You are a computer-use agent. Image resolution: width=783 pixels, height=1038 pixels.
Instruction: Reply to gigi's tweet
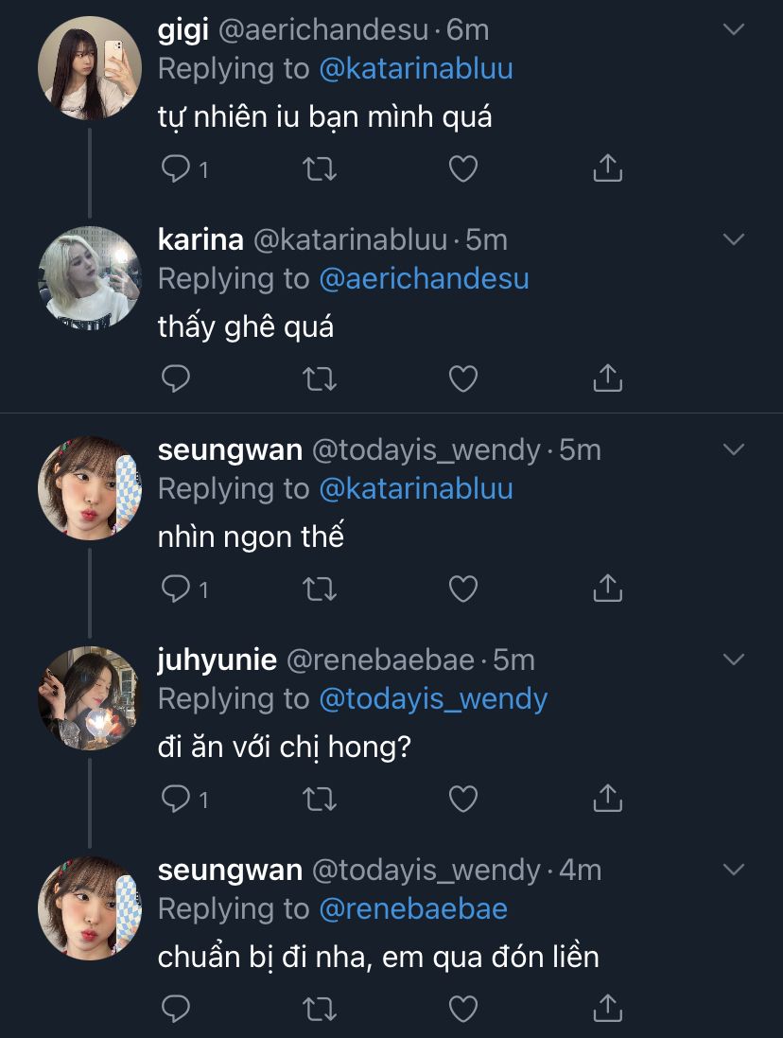177,169
